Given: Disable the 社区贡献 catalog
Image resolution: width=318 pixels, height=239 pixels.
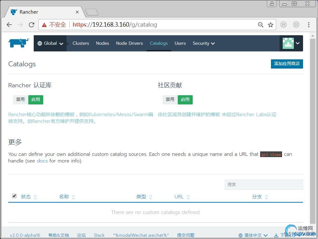Looking at the screenshot, I should (x=170, y=100).
